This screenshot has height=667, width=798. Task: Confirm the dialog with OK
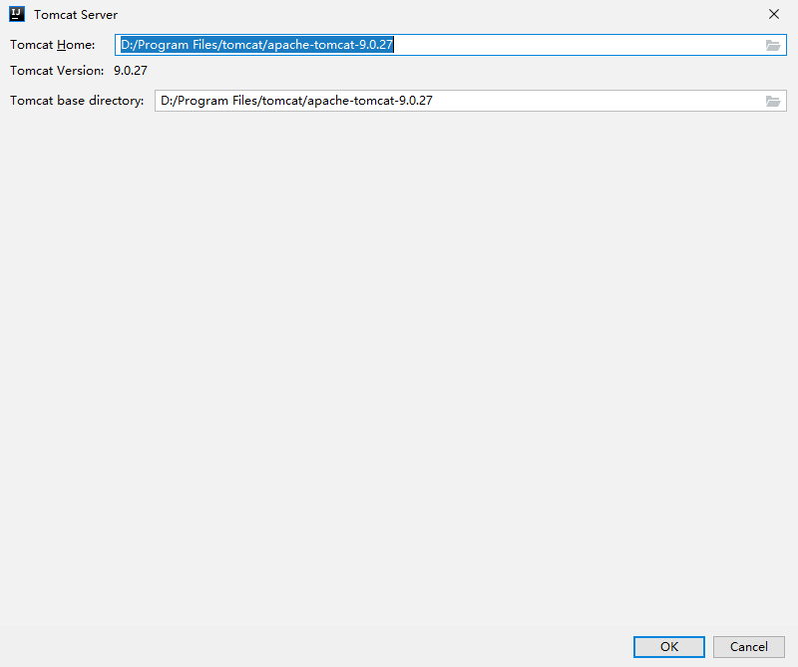click(x=668, y=647)
